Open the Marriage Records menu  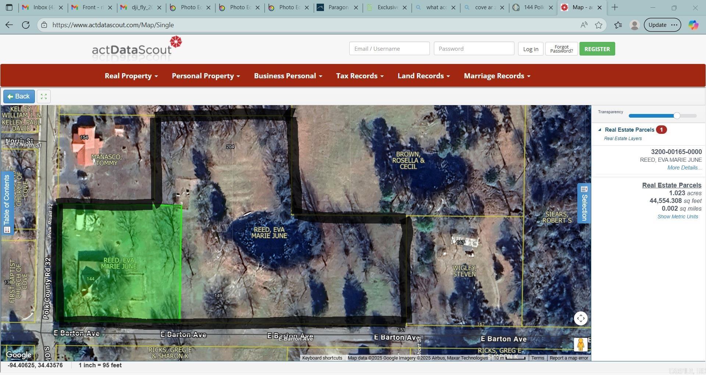(497, 76)
